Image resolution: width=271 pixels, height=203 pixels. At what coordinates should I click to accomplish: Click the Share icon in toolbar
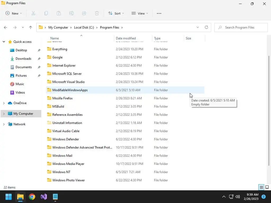click(84, 13)
